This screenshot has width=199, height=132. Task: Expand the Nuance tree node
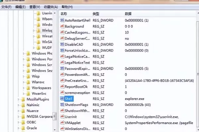click(x=18, y=111)
